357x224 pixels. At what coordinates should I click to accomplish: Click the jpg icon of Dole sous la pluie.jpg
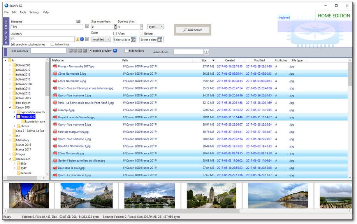click(55, 168)
